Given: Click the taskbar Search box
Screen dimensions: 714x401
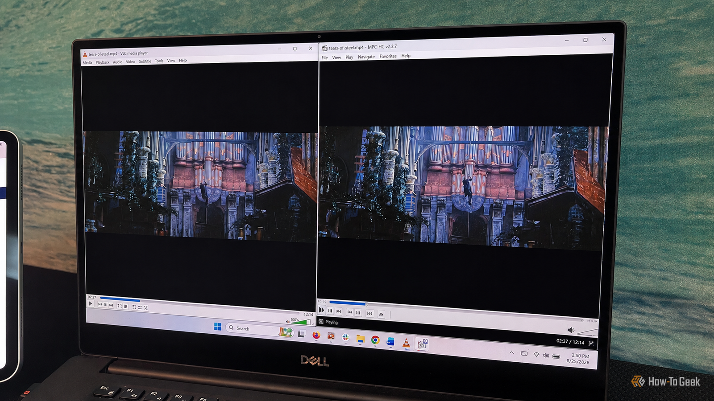Looking at the screenshot, I should (x=259, y=329).
